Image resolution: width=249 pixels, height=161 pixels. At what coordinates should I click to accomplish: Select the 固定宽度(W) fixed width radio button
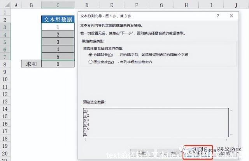pyautogui.click(x=90, y=62)
